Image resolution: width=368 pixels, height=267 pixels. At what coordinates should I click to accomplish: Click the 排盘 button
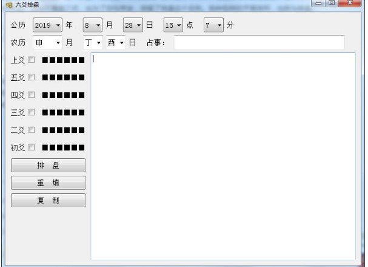[49, 166]
